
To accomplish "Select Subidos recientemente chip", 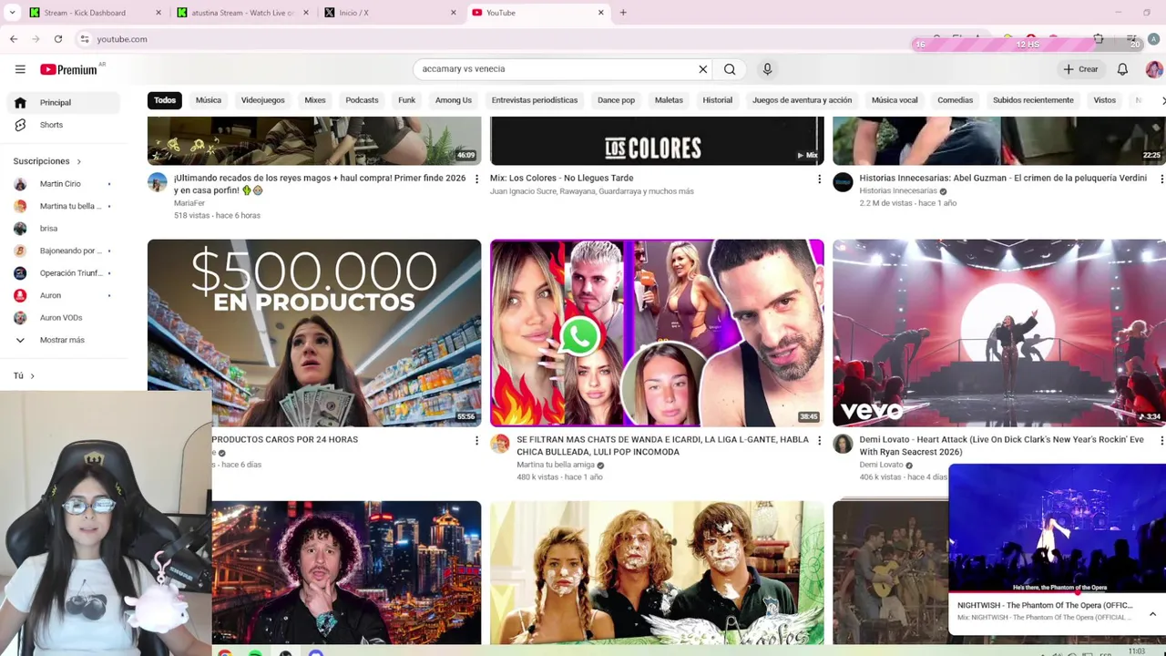I will point(1033,100).
